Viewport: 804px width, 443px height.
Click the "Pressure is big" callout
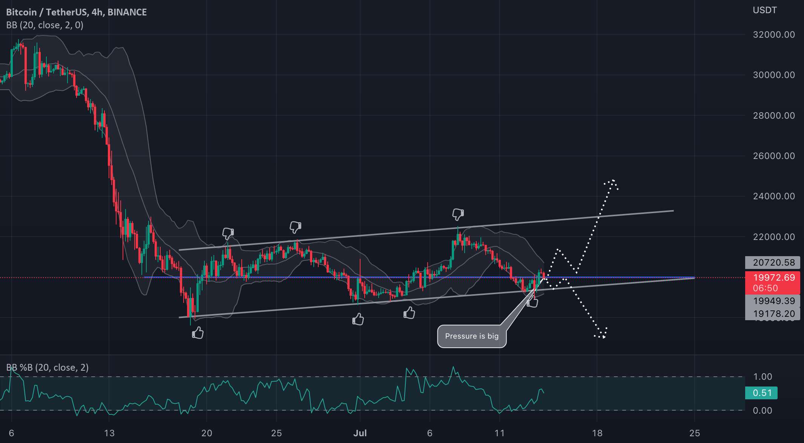click(x=472, y=336)
